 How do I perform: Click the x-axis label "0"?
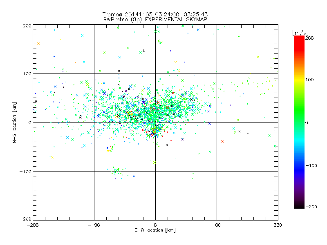(155, 225)
